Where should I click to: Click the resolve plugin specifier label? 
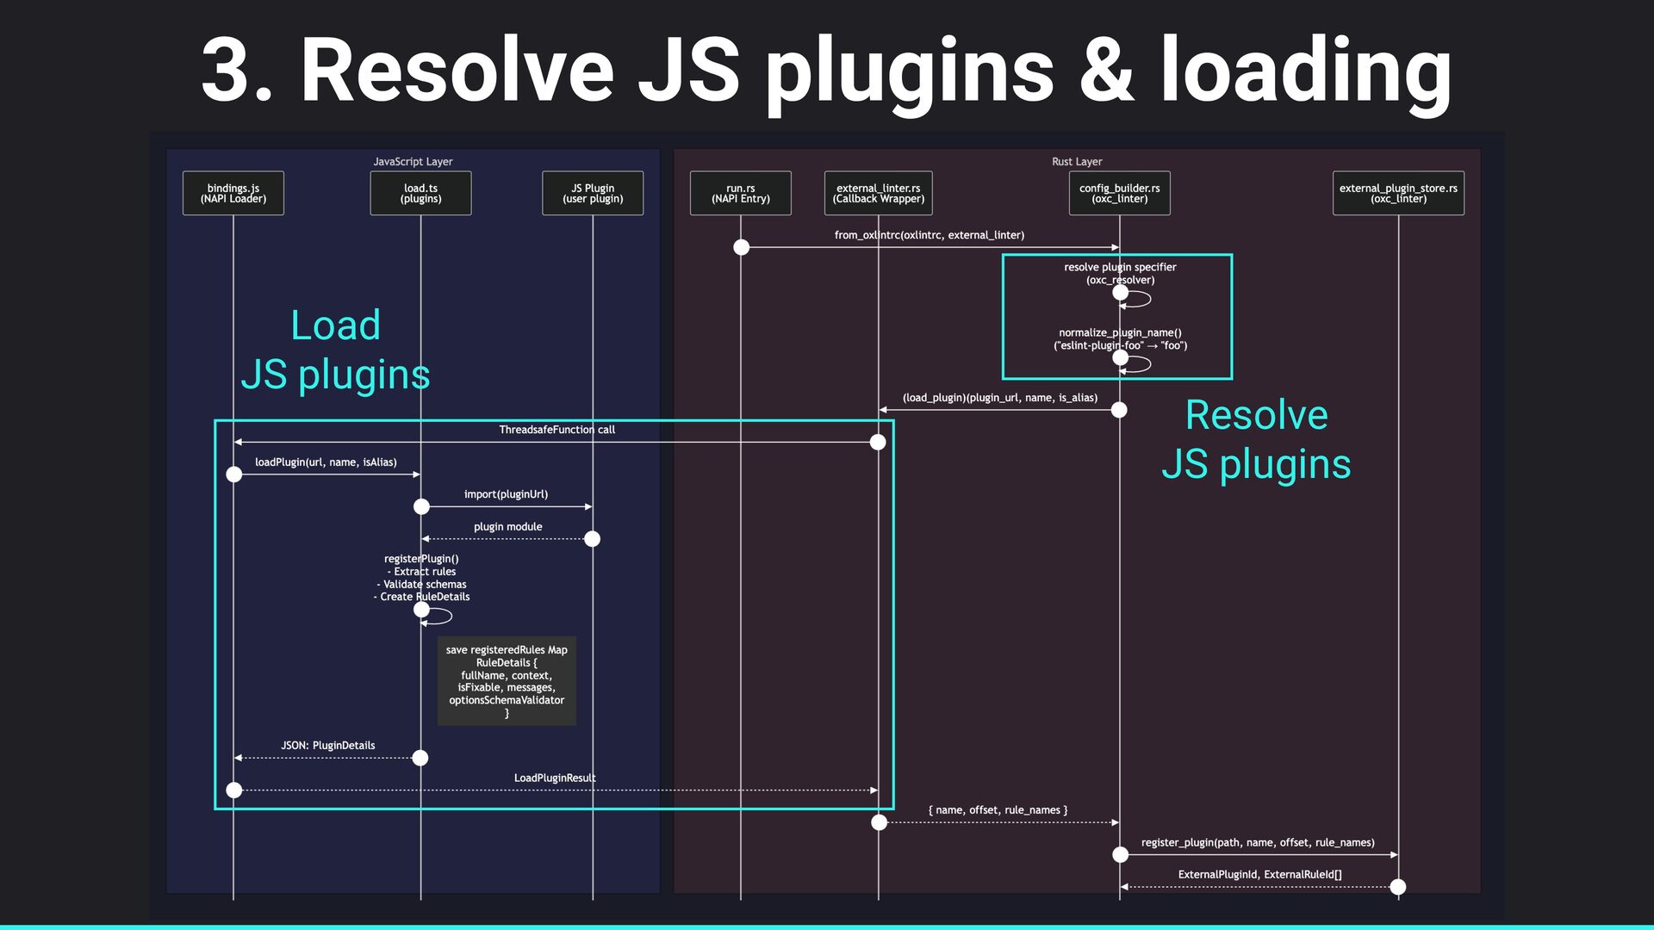[x=1120, y=273]
